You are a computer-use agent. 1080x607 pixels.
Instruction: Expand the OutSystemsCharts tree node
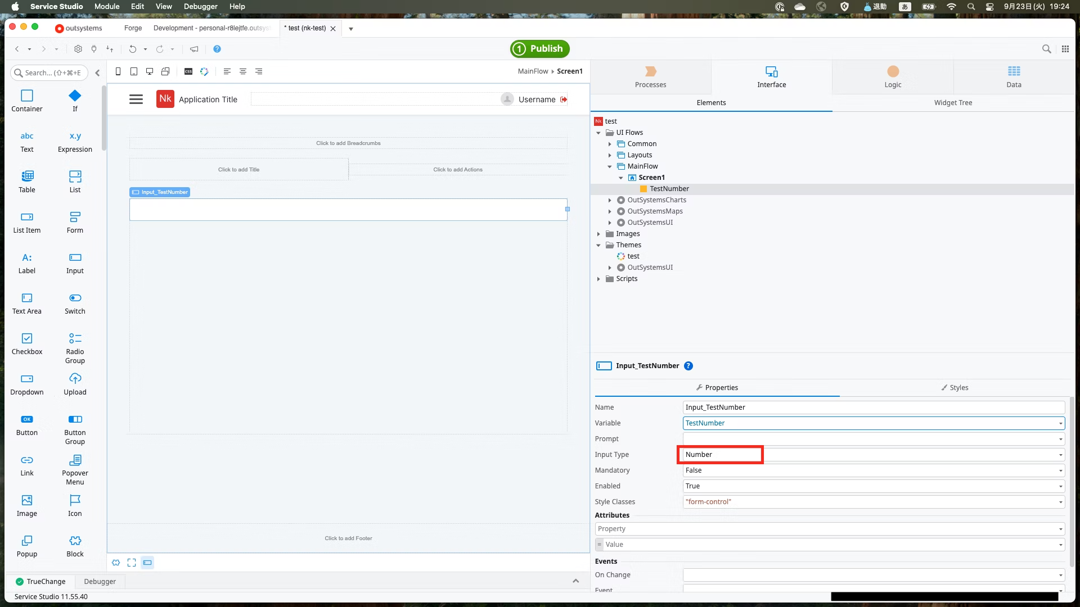pyautogui.click(x=610, y=200)
